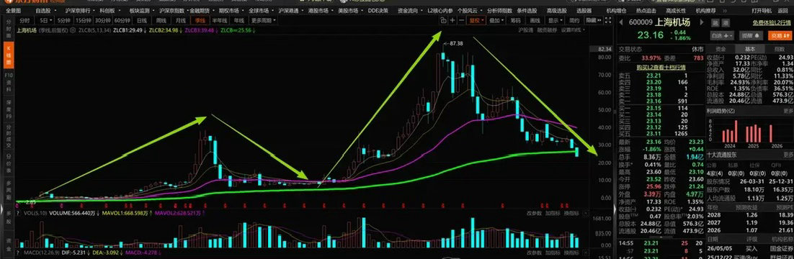Click 打开导航 button

[761, 10]
